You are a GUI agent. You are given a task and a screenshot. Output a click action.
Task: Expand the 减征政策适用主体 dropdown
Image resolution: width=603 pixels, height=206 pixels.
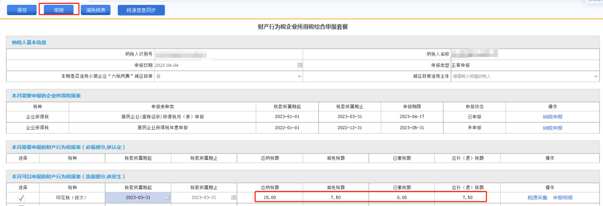(x=525, y=76)
